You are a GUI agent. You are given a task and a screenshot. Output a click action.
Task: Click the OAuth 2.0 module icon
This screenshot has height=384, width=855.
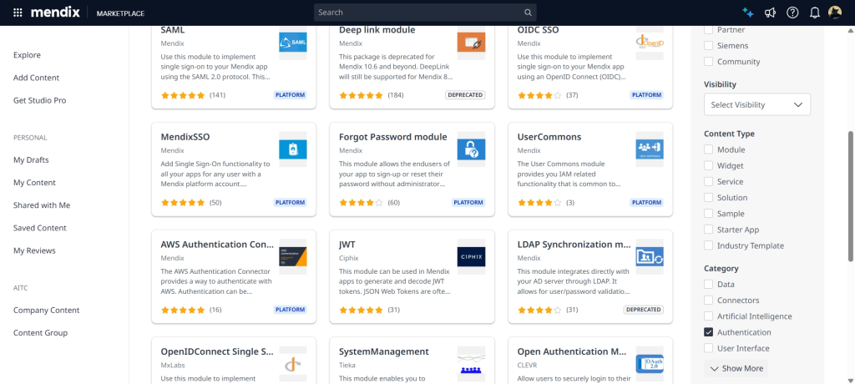[650, 363]
